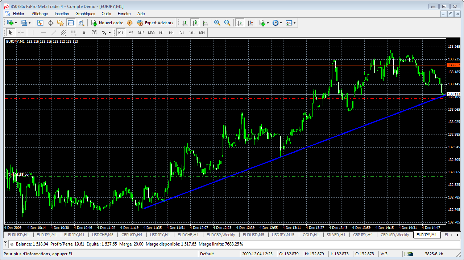Screen dimensions: 464x260
Task: Select the vertical line drawing tool
Action: click(33, 33)
